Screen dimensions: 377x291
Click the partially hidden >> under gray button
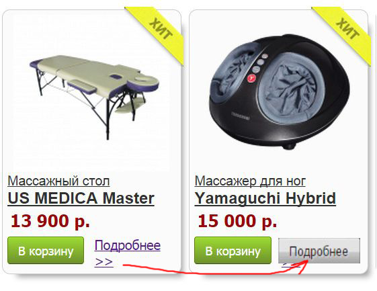coord(291,265)
